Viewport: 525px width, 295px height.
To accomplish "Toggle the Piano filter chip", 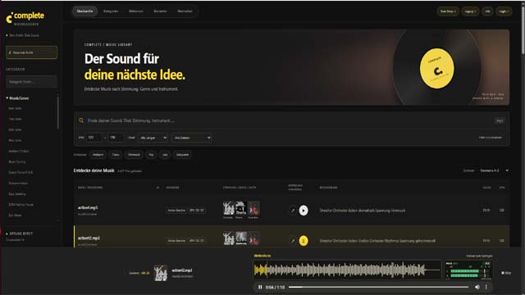I will (x=116, y=155).
